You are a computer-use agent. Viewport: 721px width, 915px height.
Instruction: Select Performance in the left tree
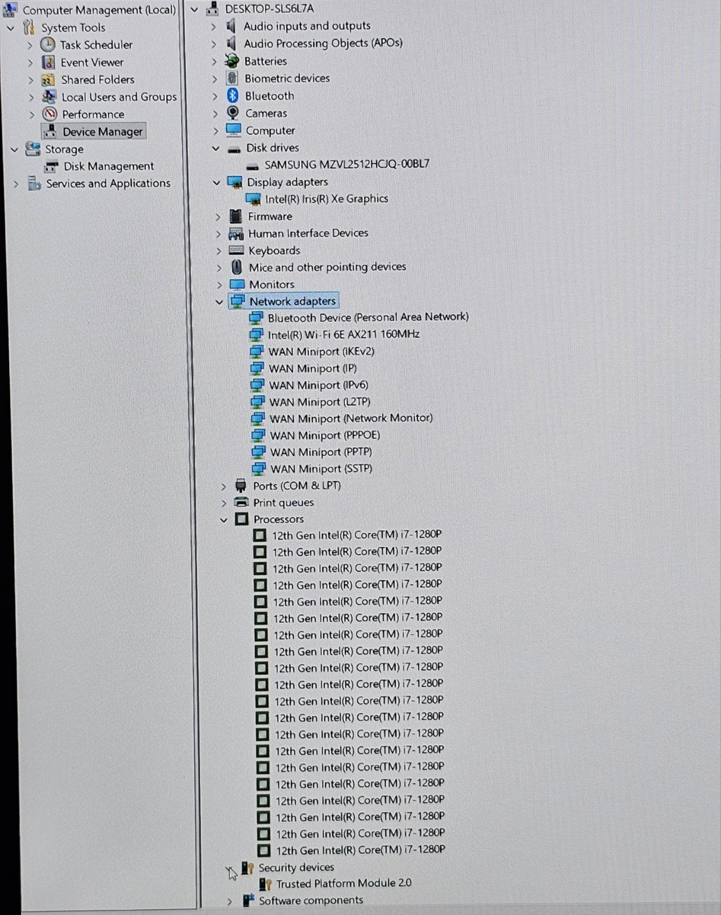93,114
